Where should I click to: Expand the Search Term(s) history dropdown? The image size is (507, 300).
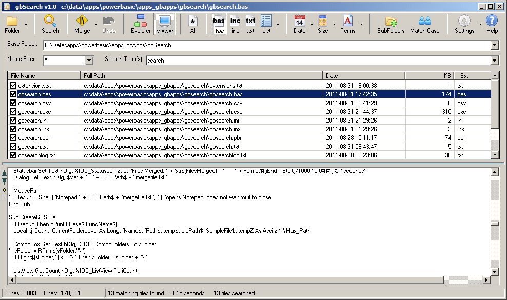[x=494, y=61]
